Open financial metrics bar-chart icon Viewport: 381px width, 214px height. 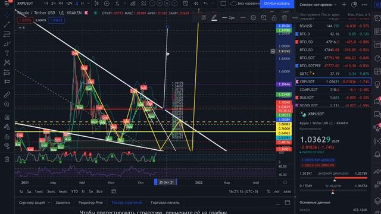click(133, 4)
